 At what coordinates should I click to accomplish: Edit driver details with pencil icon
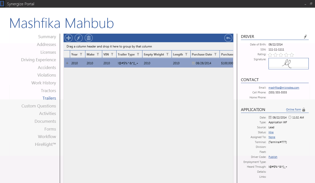(305, 37)
